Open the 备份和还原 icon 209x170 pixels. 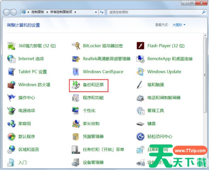76,85
